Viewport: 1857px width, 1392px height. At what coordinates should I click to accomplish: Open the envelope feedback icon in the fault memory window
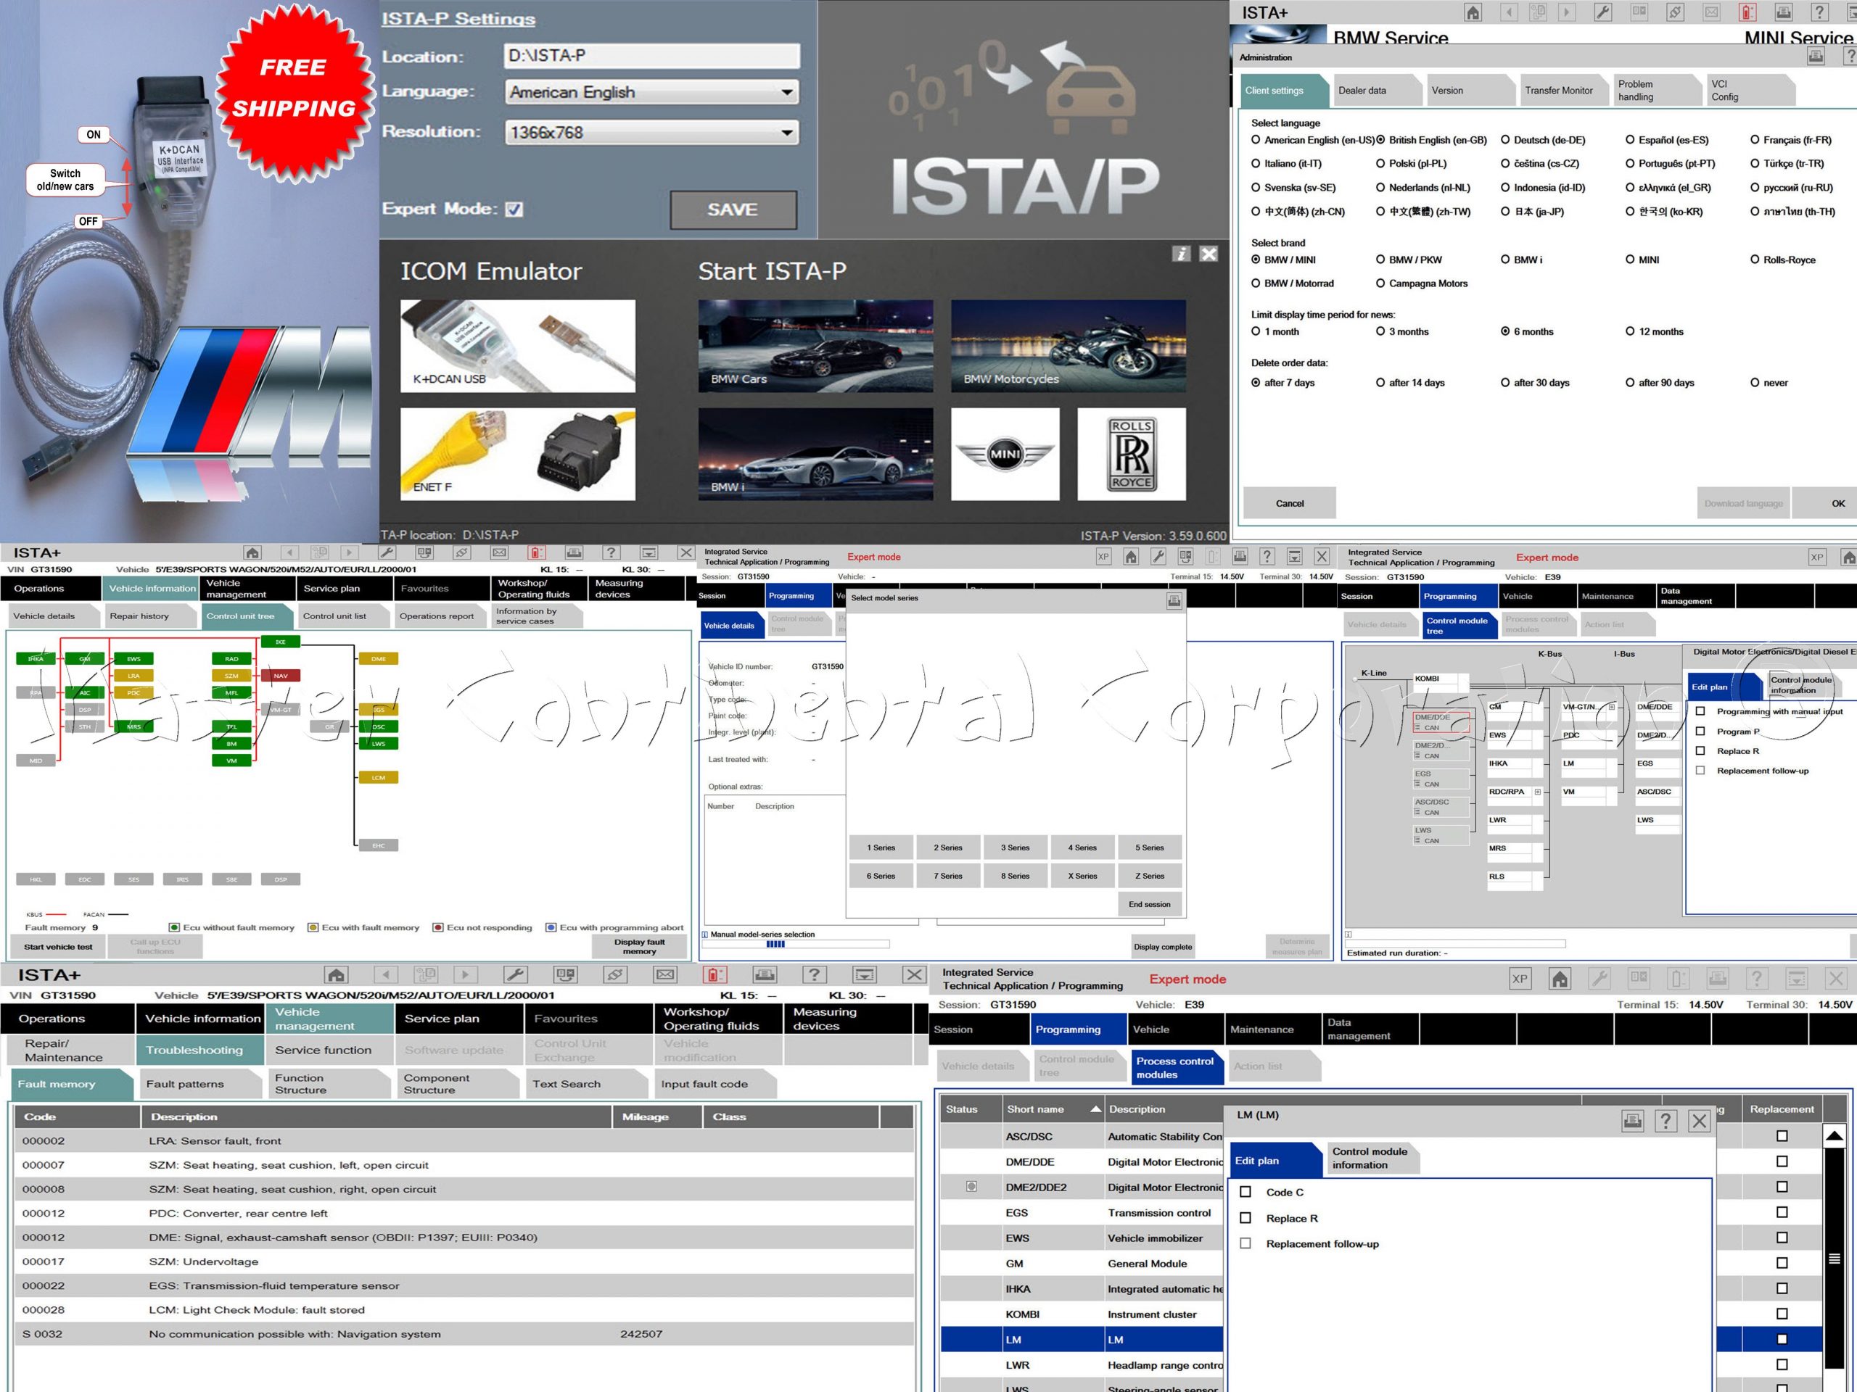[x=665, y=974]
